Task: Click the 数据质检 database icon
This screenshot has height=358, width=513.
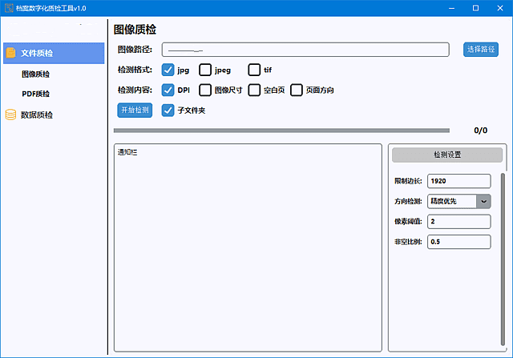Action: click(x=11, y=115)
